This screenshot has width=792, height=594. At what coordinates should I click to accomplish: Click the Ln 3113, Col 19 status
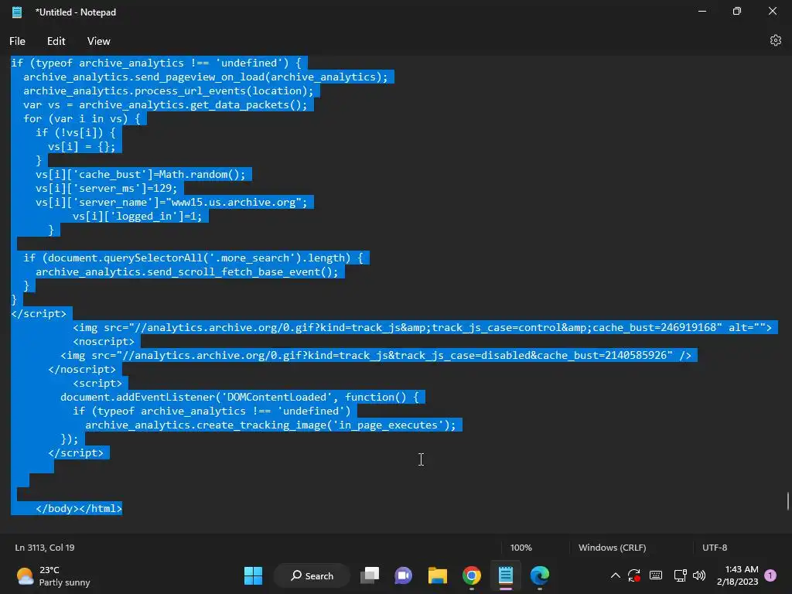(x=45, y=548)
